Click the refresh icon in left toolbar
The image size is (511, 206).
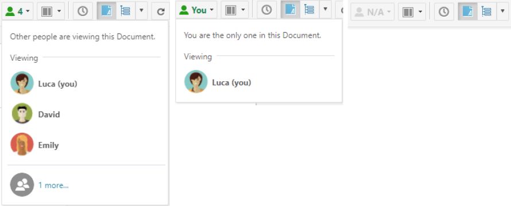(x=161, y=11)
